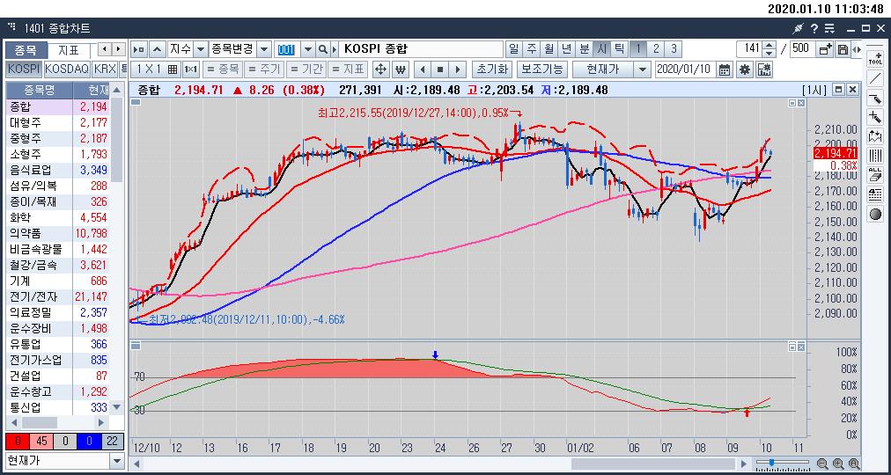The width and height of the screenshot is (891, 475).
Task: Reset zoom with rightmost magnifier
Action: pyautogui.click(x=852, y=463)
